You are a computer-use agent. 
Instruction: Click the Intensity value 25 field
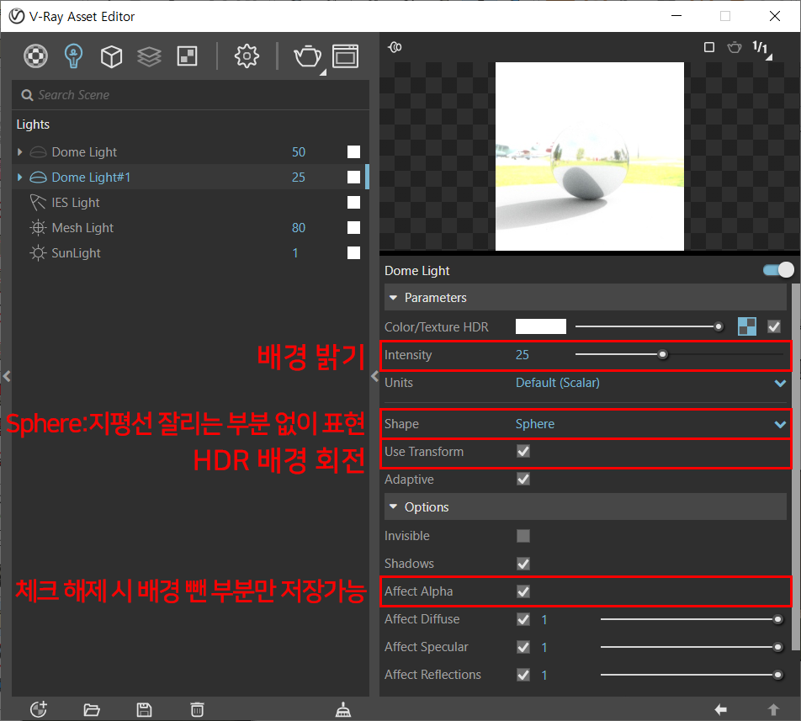point(523,355)
